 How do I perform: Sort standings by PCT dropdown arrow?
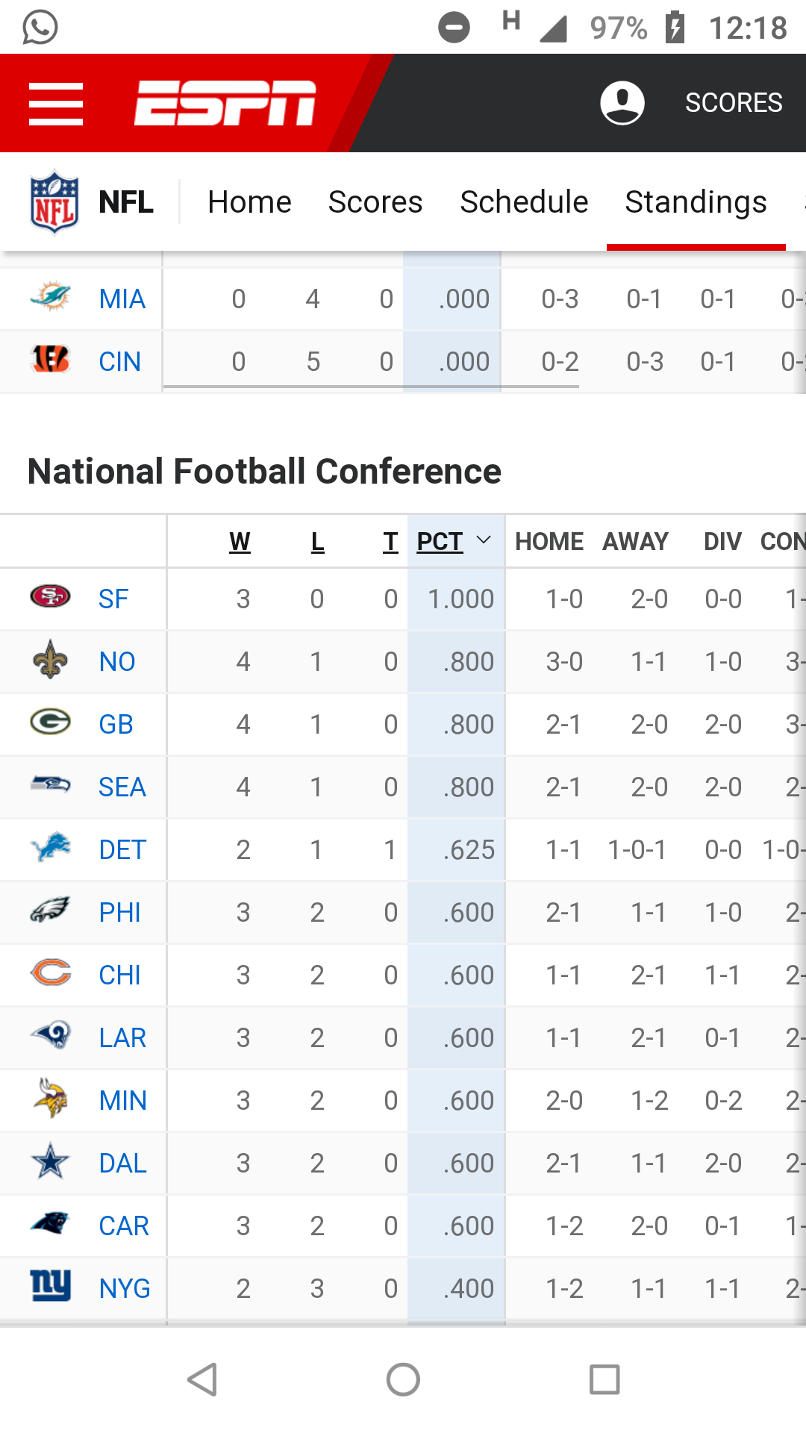point(484,540)
